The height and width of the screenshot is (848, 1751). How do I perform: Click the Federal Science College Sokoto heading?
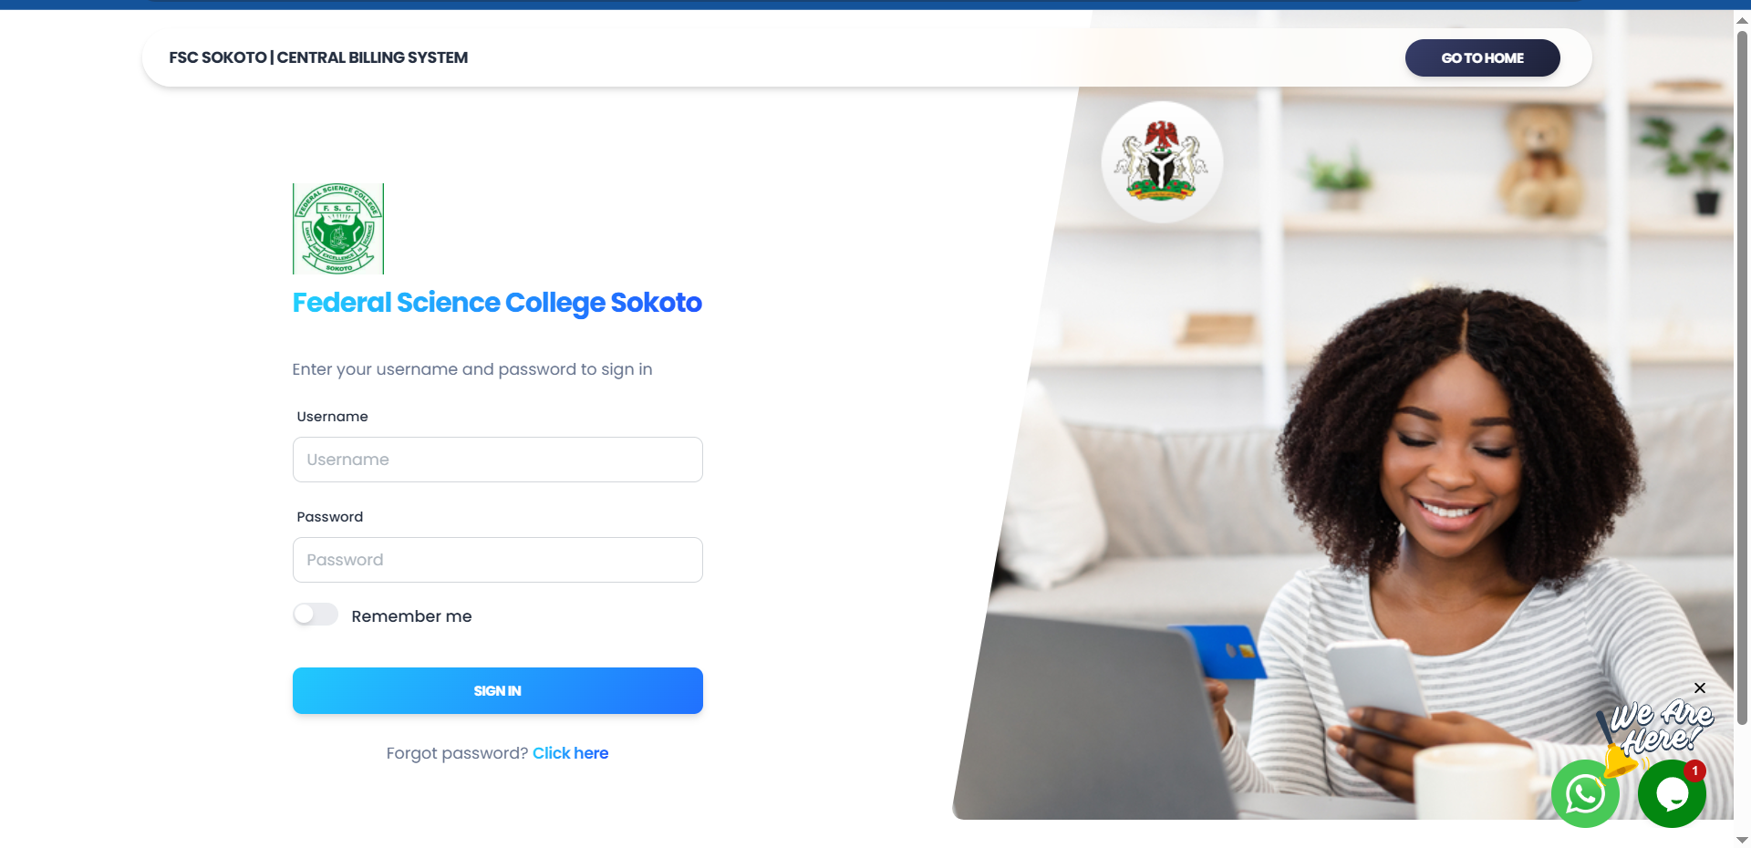click(x=497, y=303)
